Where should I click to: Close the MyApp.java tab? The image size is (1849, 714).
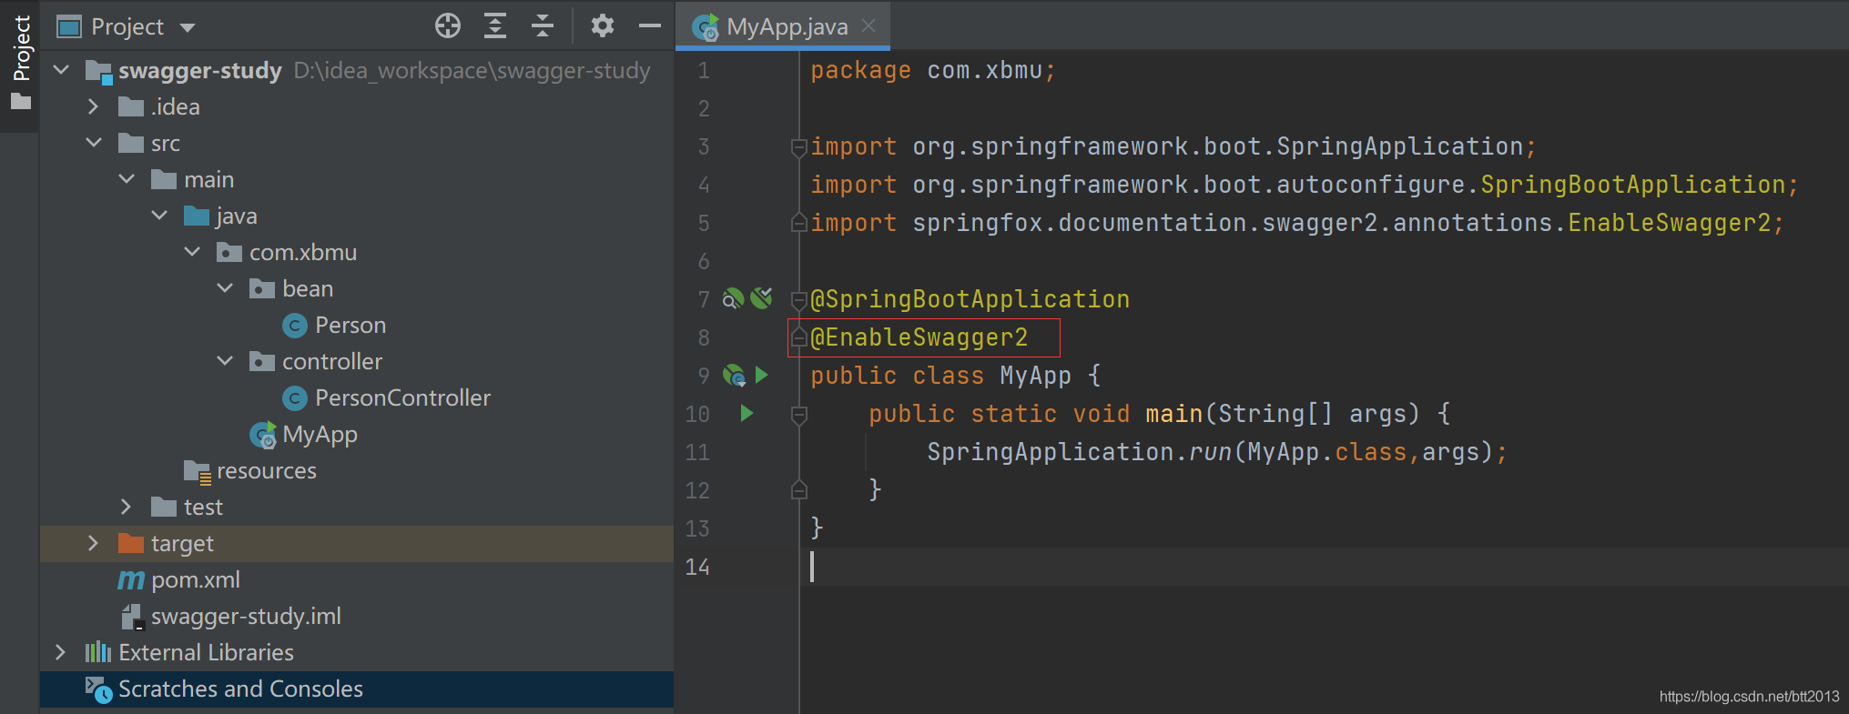pos(869,26)
